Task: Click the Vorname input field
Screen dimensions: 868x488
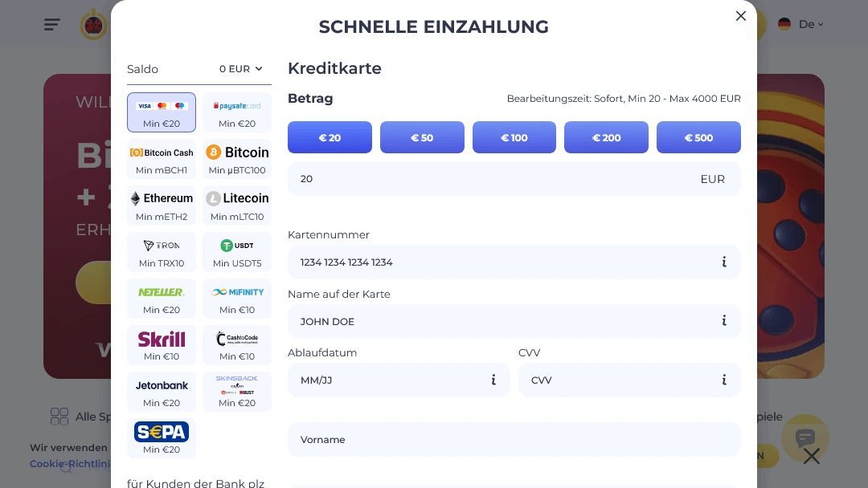Action: [514, 439]
